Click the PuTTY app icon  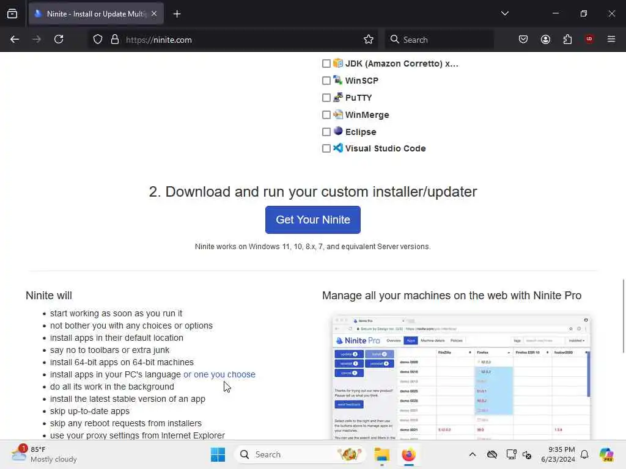pyautogui.click(x=338, y=97)
